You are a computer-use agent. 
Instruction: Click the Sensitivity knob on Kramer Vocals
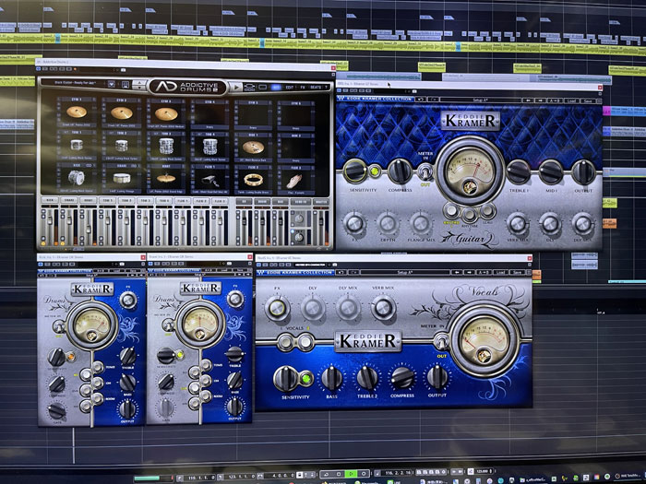(285, 378)
